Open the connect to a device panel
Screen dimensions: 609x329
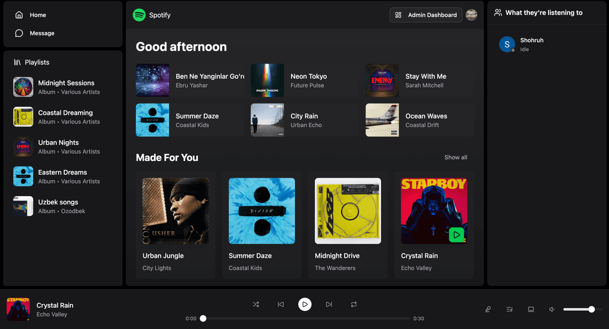tap(531, 309)
